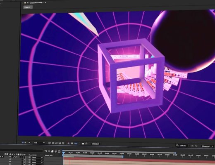
Task: Click the composition mini-flowchart icon in timeline
Action: coord(45,151)
